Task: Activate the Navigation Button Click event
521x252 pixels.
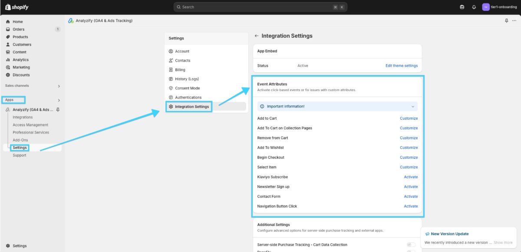Action: (x=411, y=206)
